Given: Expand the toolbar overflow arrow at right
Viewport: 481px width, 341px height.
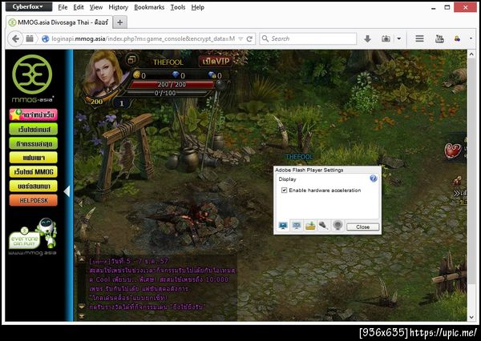Looking at the screenshot, I should pyautogui.click(x=471, y=38).
